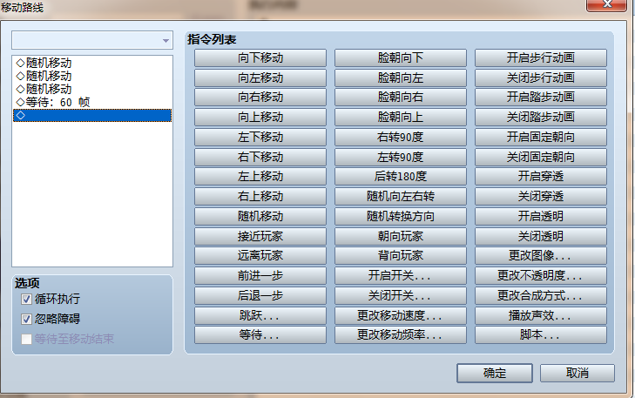Click the 脸朝向下 button
Image resolution: width=635 pixels, height=398 pixels.
tap(400, 57)
